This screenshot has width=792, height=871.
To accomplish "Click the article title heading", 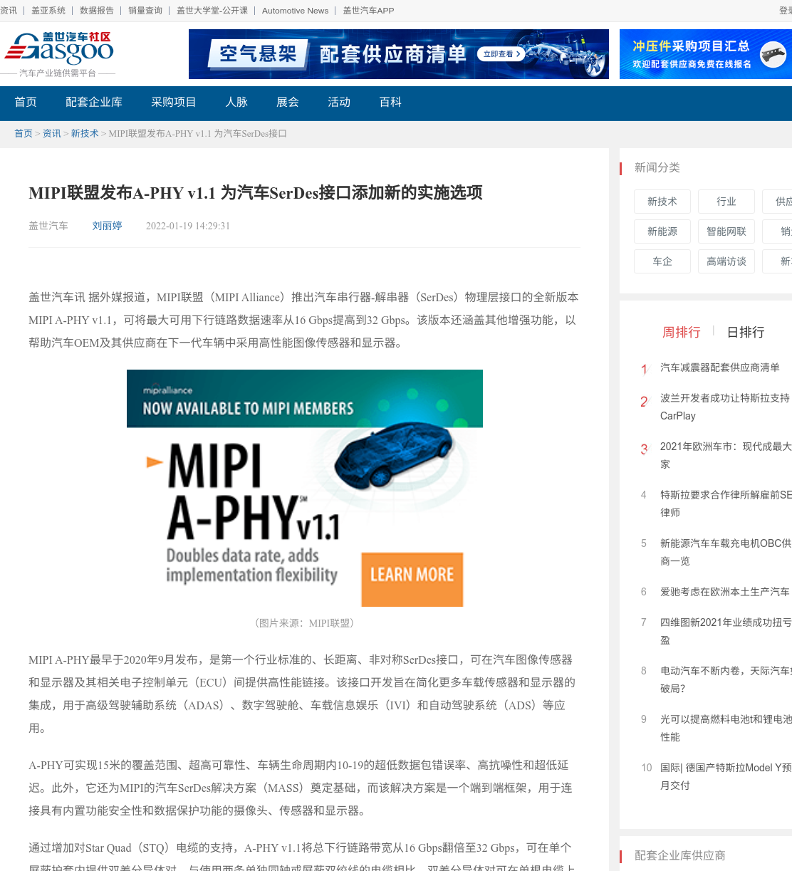I will pos(256,193).
